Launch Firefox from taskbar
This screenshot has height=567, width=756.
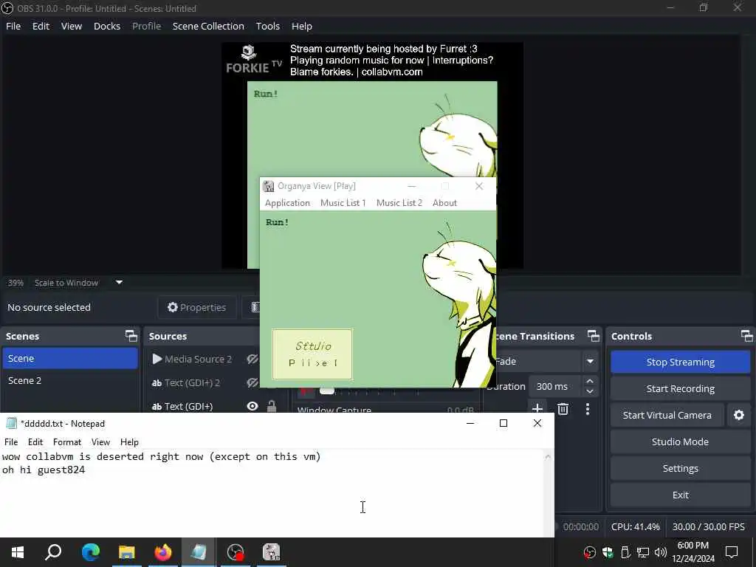coord(163,552)
